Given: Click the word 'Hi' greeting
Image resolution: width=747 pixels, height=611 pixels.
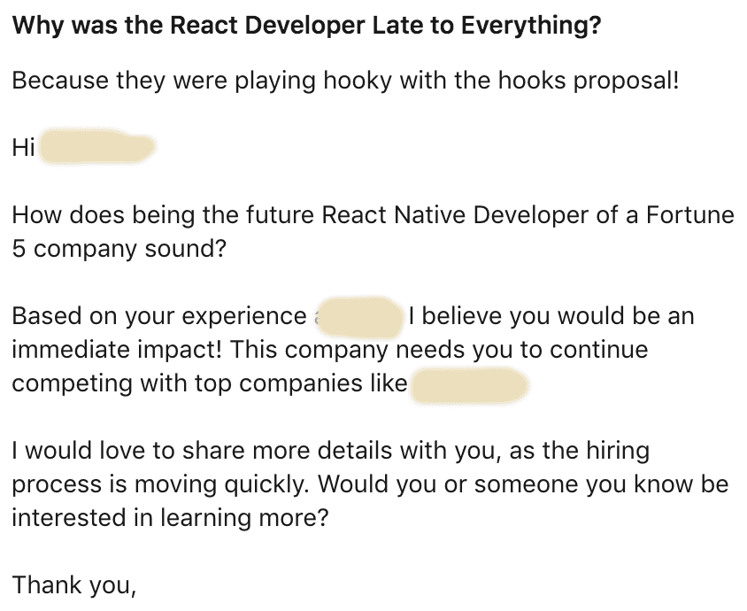Looking at the screenshot, I should pyautogui.click(x=23, y=147).
